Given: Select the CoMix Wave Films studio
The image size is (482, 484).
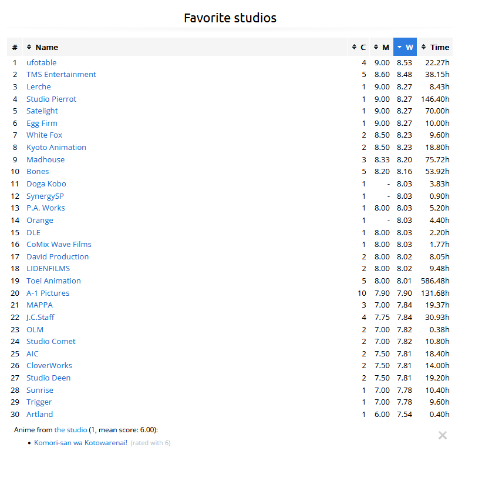Looking at the screenshot, I should click(59, 244).
